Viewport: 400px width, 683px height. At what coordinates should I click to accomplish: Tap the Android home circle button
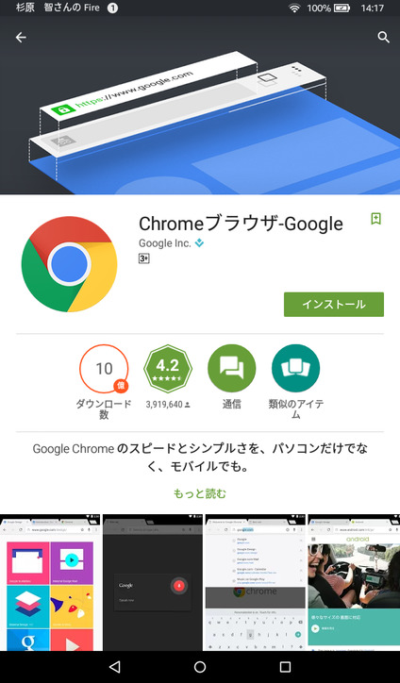click(x=200, y=666)
